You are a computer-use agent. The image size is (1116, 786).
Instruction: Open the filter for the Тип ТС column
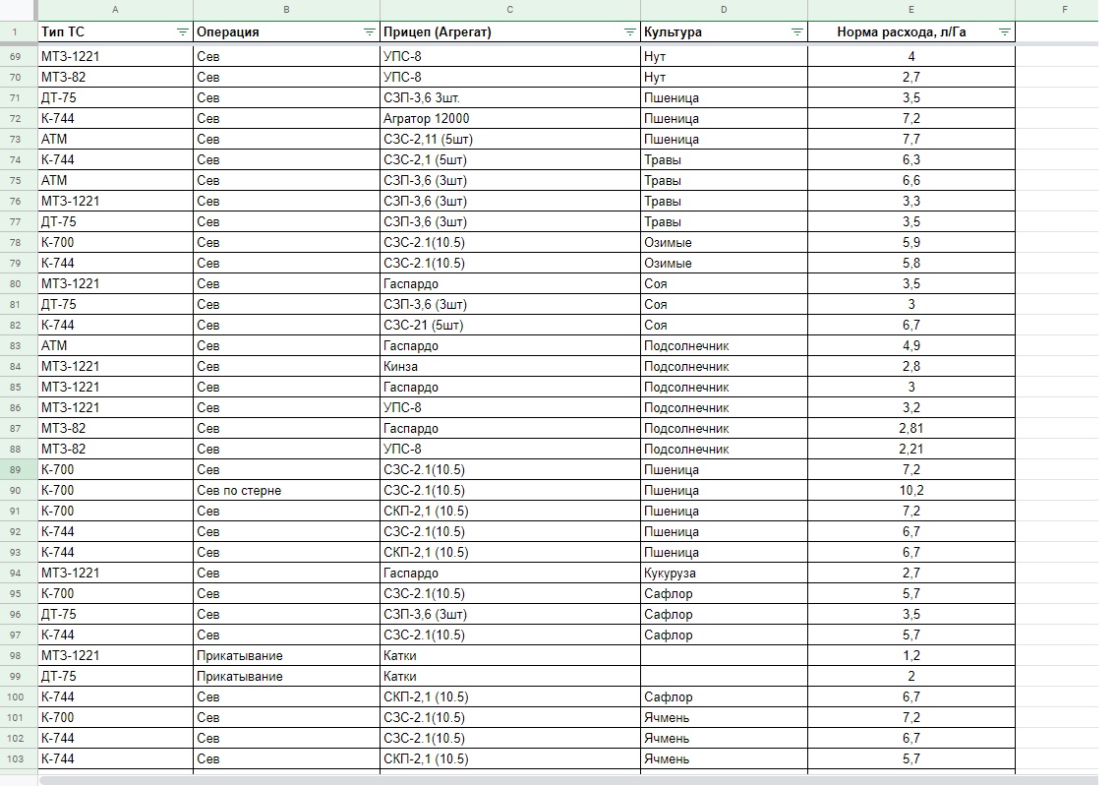tap(182, 32)
